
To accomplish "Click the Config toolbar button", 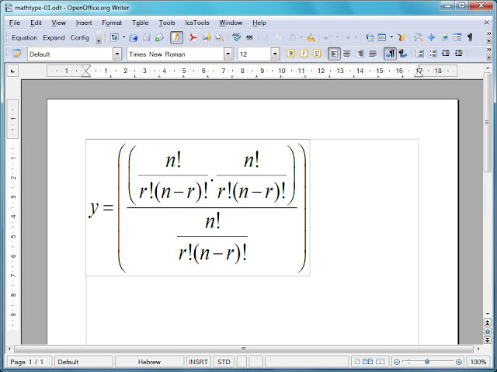I will [x=79, y=38].
